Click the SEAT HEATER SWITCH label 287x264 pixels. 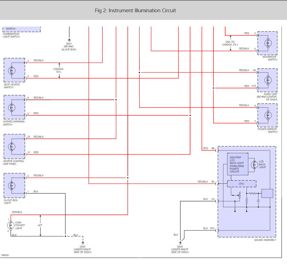click(12, 86)
